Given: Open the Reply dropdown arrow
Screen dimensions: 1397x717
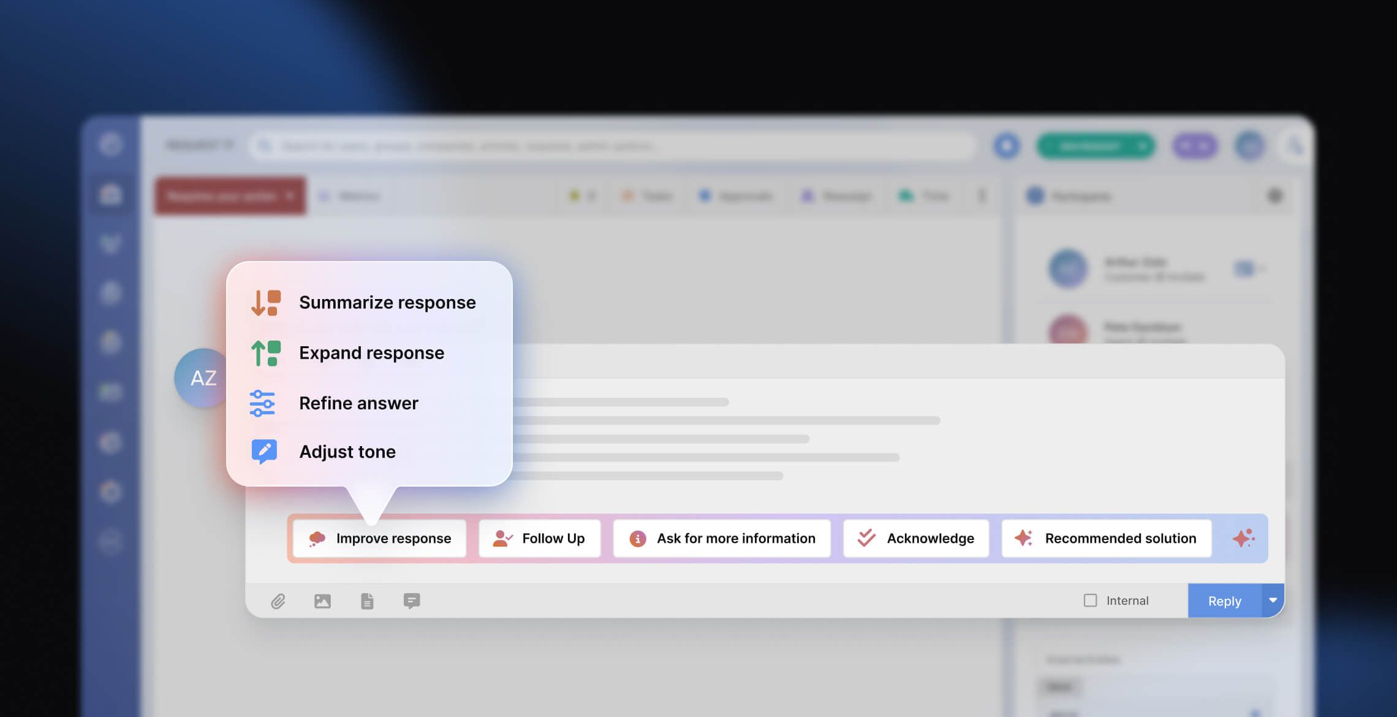Looking at the screenshot, I should point(1273,601).
